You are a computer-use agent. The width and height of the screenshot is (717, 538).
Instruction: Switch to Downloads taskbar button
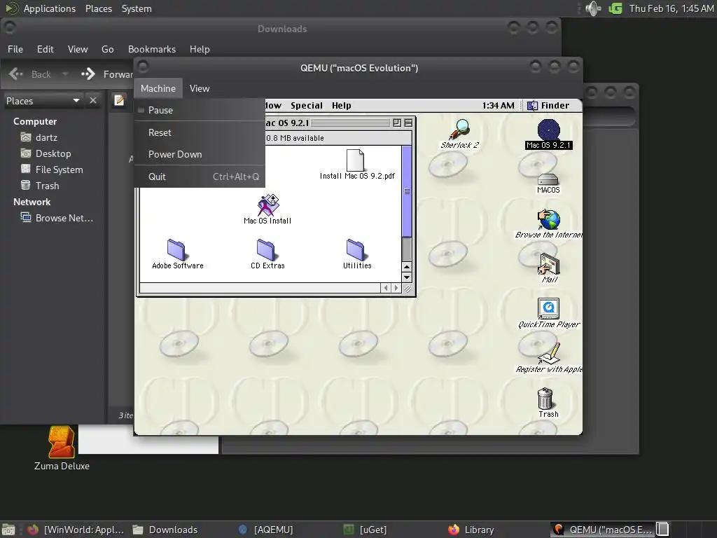coord(165,530)
